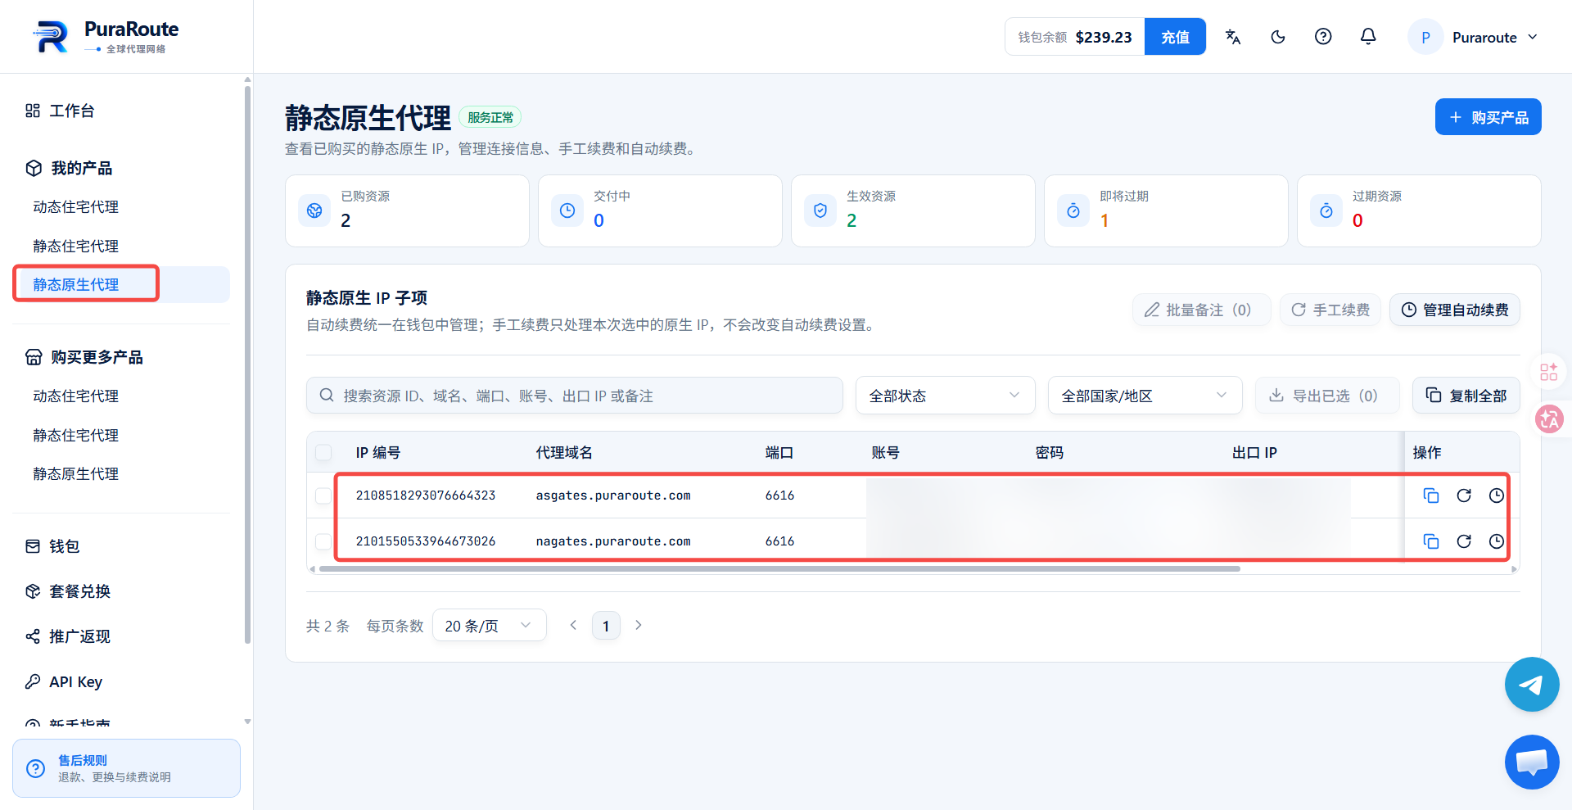Select 静态住宅代理 under 我的产品

(x=76, y=246)
